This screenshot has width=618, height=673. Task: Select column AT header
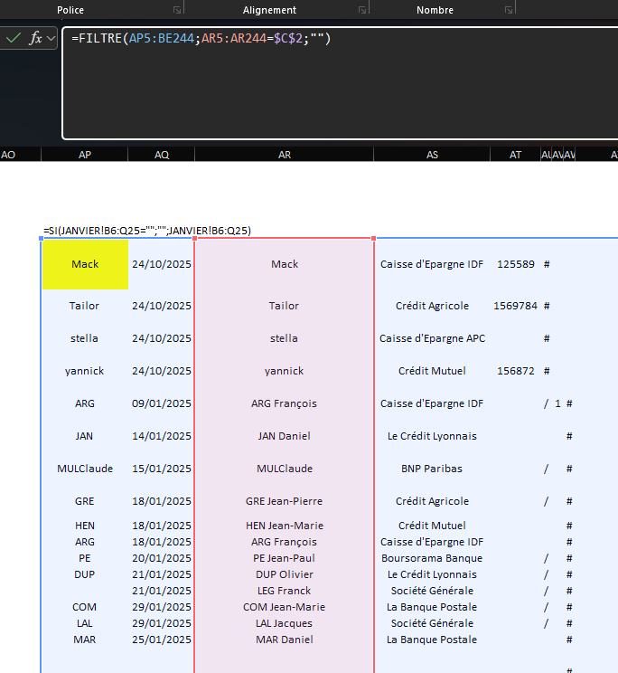pyautogui.click(x=515, y=155)
